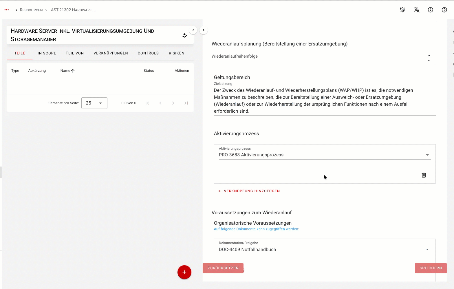The height and width of the screenshot is (289, 454).
Task: Click the Status column header
Action: point(149,71)
